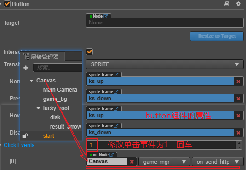Click the first ks_up sprite-frame field

160,82
